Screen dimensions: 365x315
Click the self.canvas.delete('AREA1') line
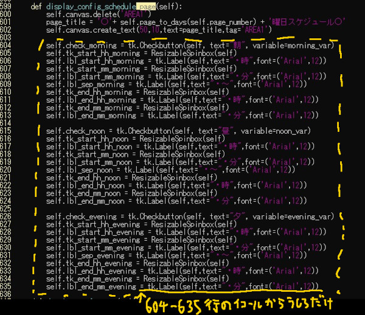click(x=99, y=15)
